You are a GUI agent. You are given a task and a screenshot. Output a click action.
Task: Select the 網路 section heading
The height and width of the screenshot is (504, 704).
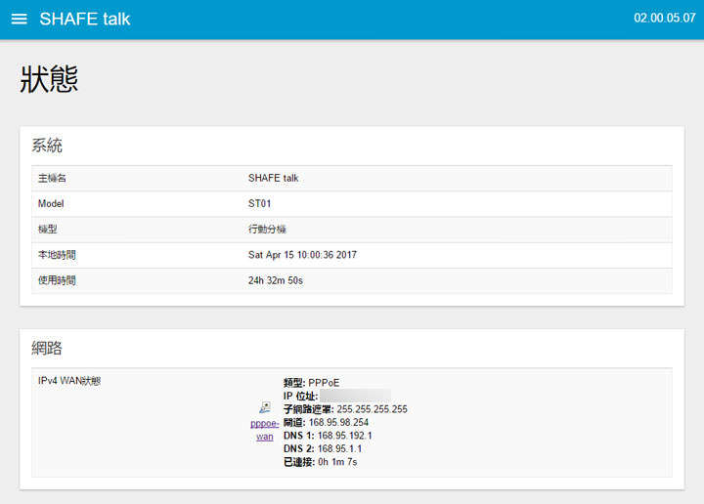(47, 348)
